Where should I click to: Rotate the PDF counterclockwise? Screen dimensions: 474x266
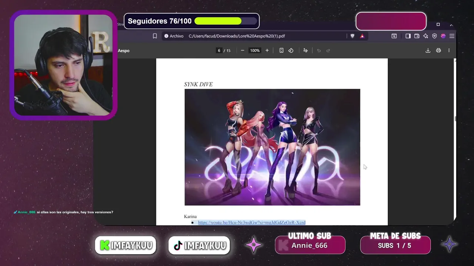click(x=291, y=50)
